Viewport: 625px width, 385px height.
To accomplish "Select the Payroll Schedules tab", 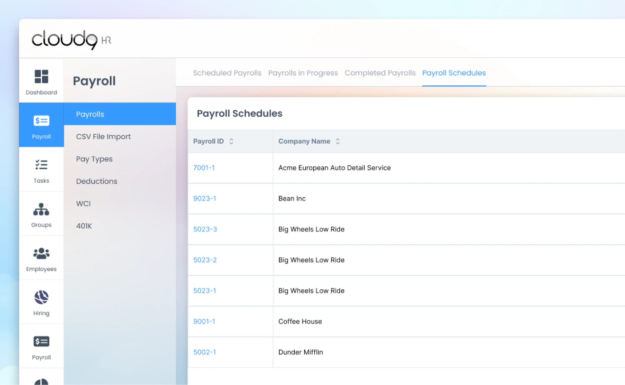I will (x=454, y=73).
